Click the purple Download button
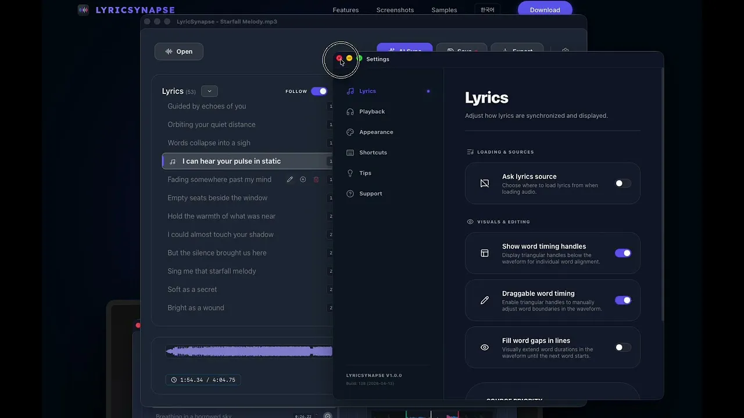This screenshot has height=418, width=744. [545, 10]
